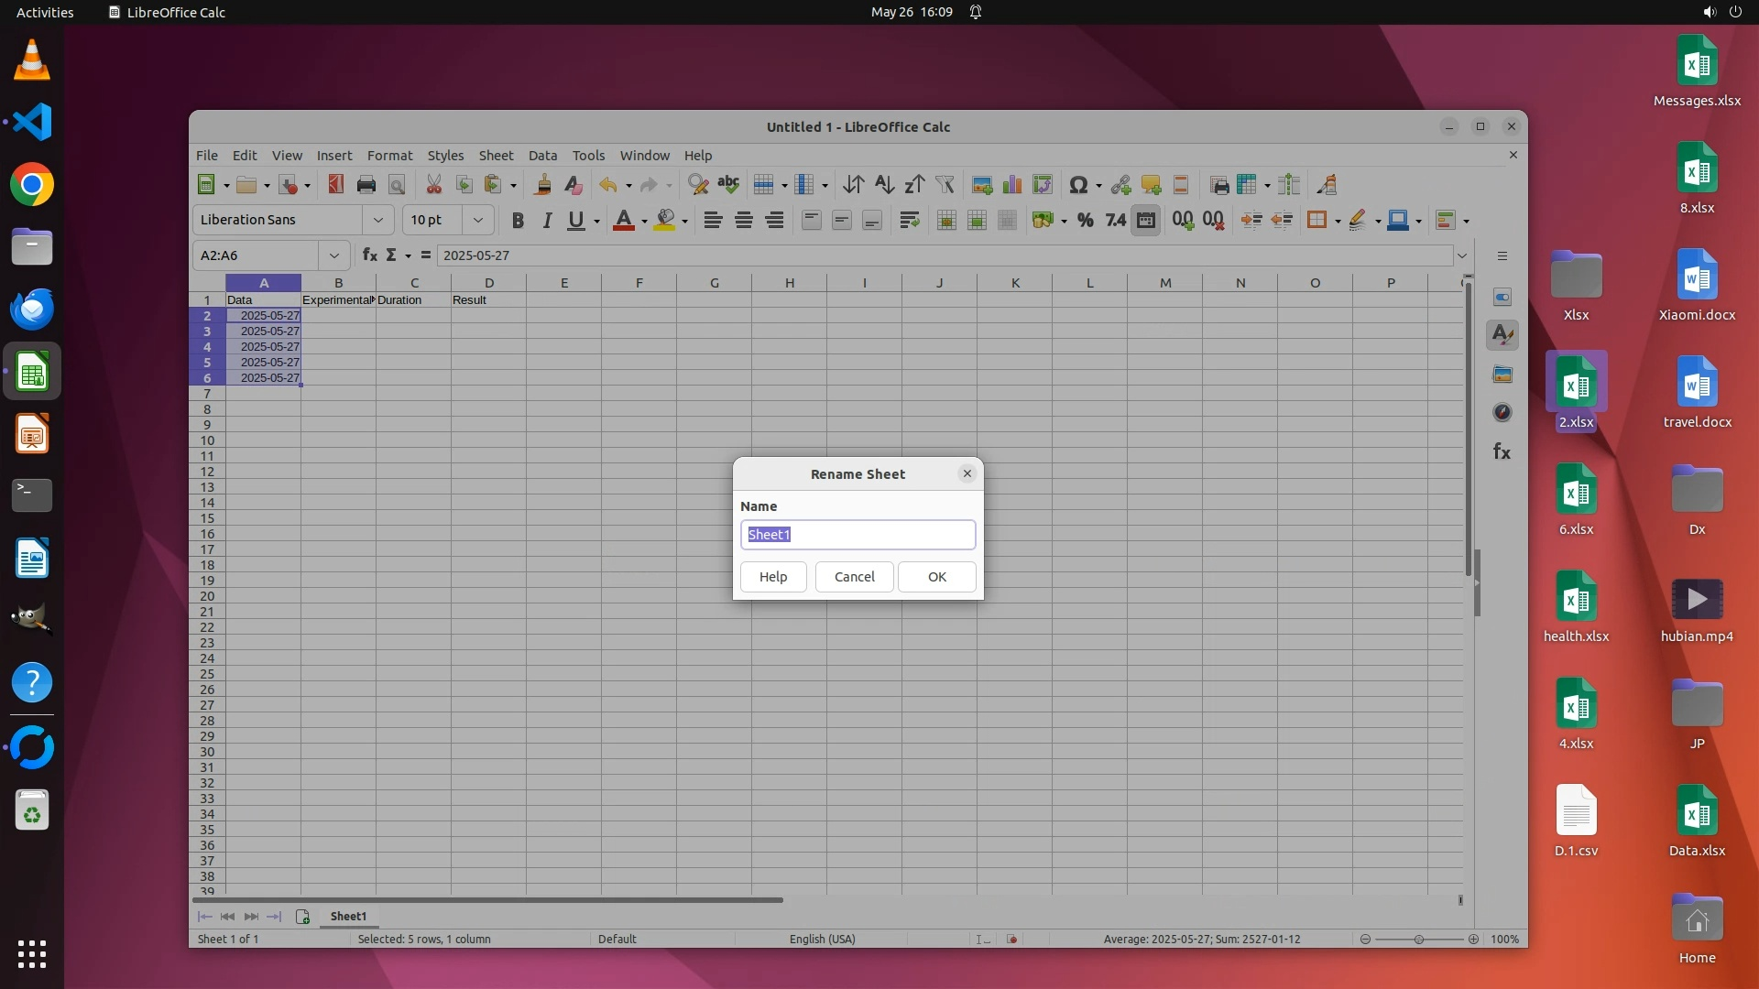Open the font size dropdown
This screenshot has height=989, width=1759.
pyautogui.click(x=477, y=220)
